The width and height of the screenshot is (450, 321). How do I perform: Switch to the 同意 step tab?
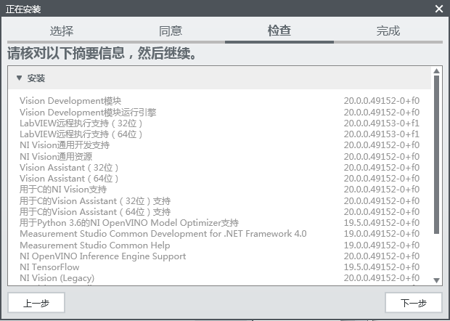coord(171,31)
